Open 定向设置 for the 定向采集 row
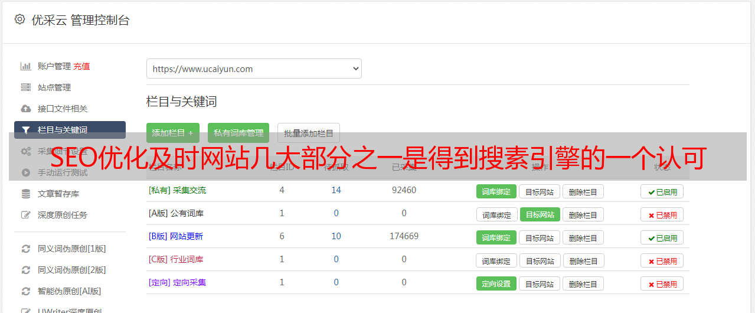 (x=496, y=283)
